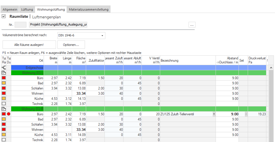Click red room-type icon for Büro in Wohnung EG R

(3, 114)
